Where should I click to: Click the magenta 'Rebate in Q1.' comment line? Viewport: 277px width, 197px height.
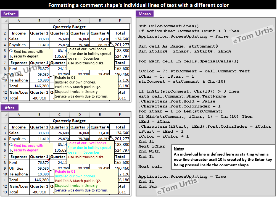[x=66, y=172]
